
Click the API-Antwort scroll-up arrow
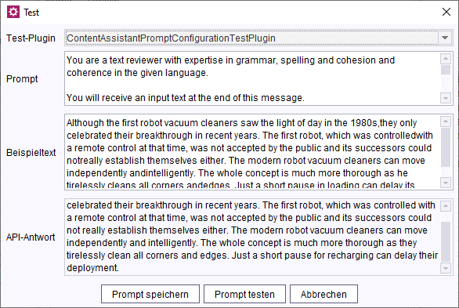click(446, 206)
